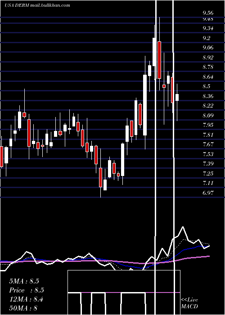The height and width of the screenshot is (315, 225).
Task: Click the 'USA DERM mail.bullkhan.com' header text
Action: [37, 5]
